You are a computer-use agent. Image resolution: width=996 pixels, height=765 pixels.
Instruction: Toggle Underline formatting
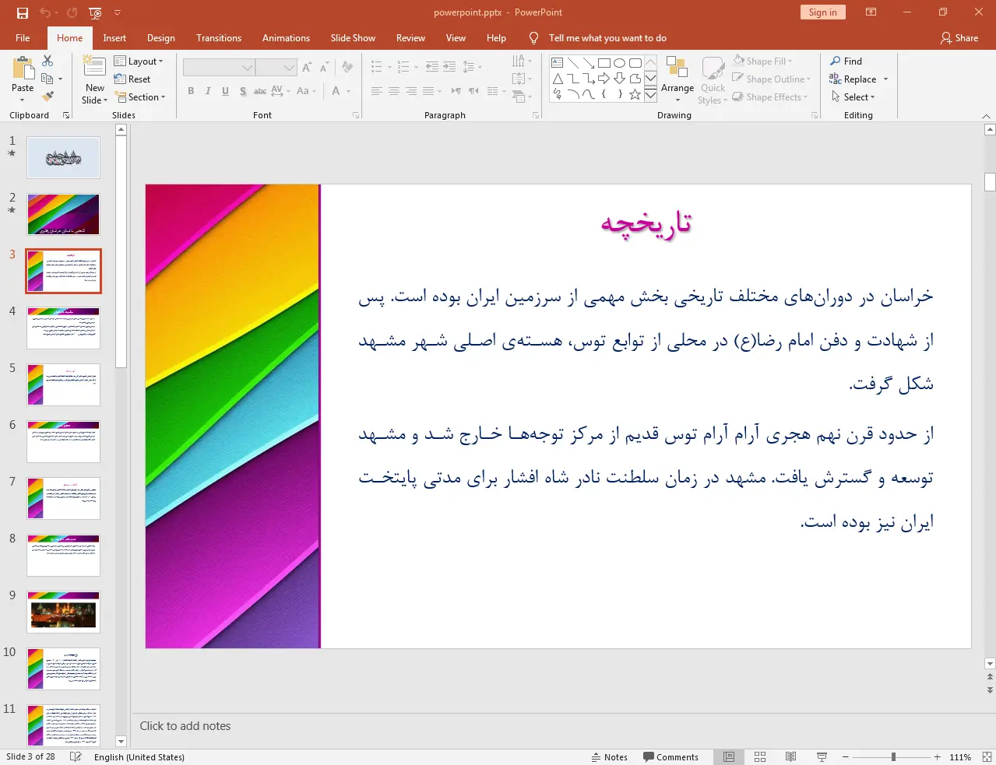[x=225, y=91]
